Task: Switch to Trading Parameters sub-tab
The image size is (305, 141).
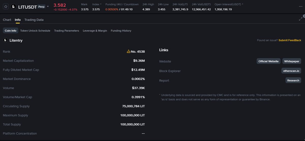Action: pyautogui.click(x=67, y=31)
